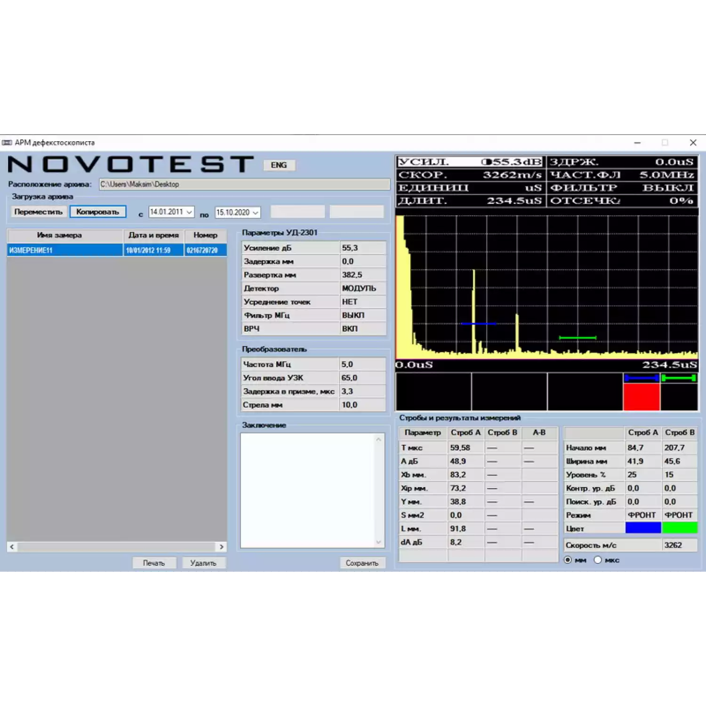Click inside the Заключение text area
The height and width of the screenshot is (706, 706).
tap(311, 489)
